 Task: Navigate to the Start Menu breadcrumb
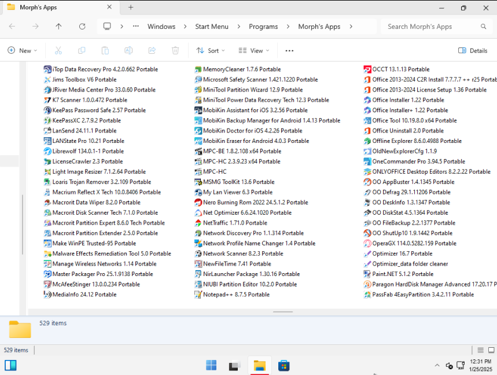[212, 27]
